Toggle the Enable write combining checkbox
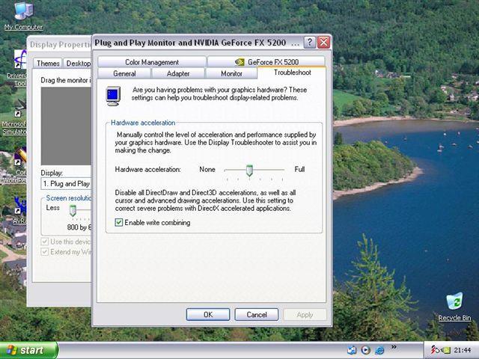The height and width of the screenshot is (359, 479). click(119, 223)
